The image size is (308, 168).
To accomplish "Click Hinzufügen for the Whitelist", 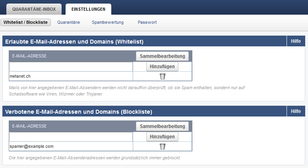I will (162, 67).
